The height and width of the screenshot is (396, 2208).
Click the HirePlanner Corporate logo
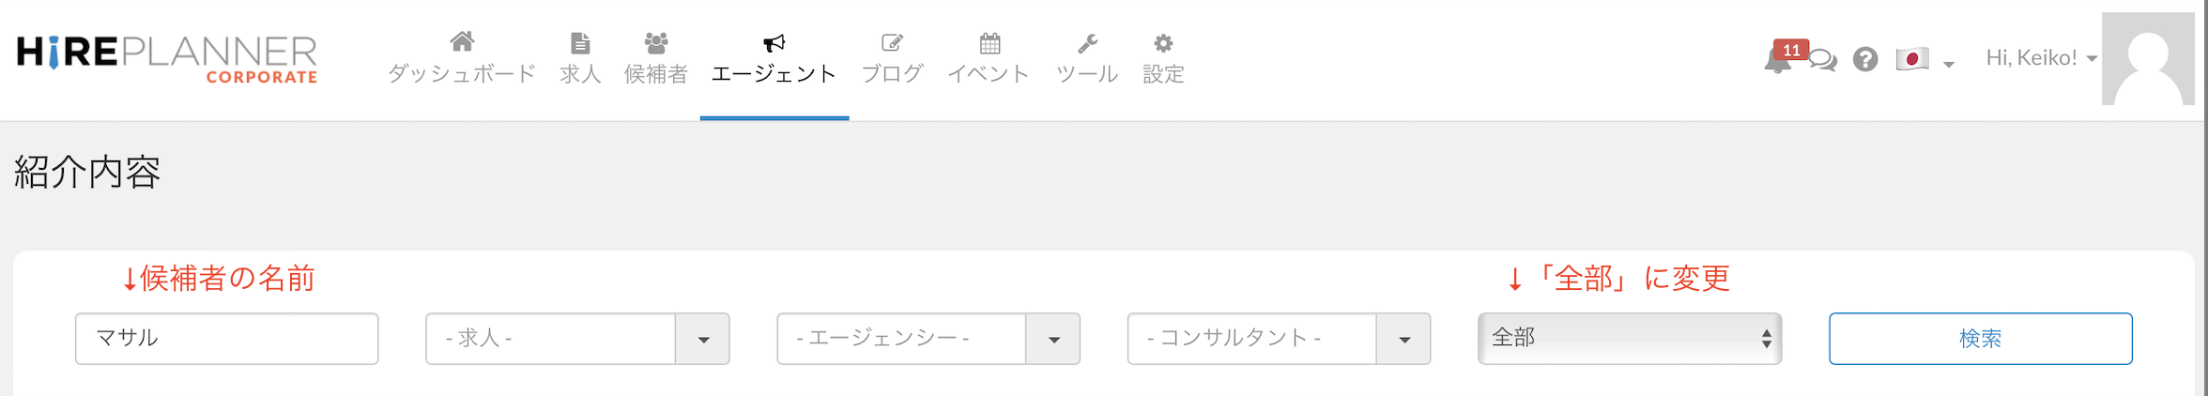coord(167,58)
